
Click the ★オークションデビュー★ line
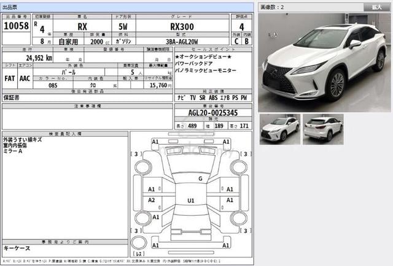coord(203,57)
